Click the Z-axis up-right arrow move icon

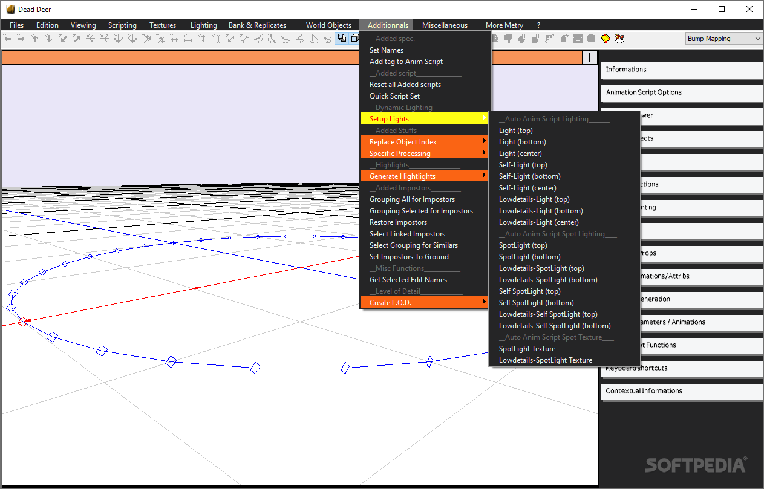point(76,38)
